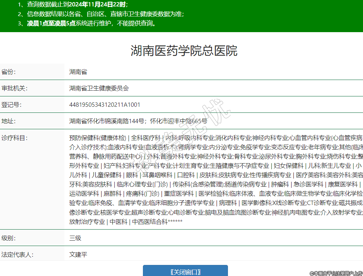The image size is (363, 276).
Task: Click notice about 凌晨1点至凌晨5点 maintenance
Action: pyautogui.click(x=87, y=23)
